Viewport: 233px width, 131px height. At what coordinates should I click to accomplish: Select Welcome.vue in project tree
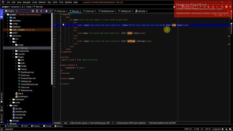point(27,90)
